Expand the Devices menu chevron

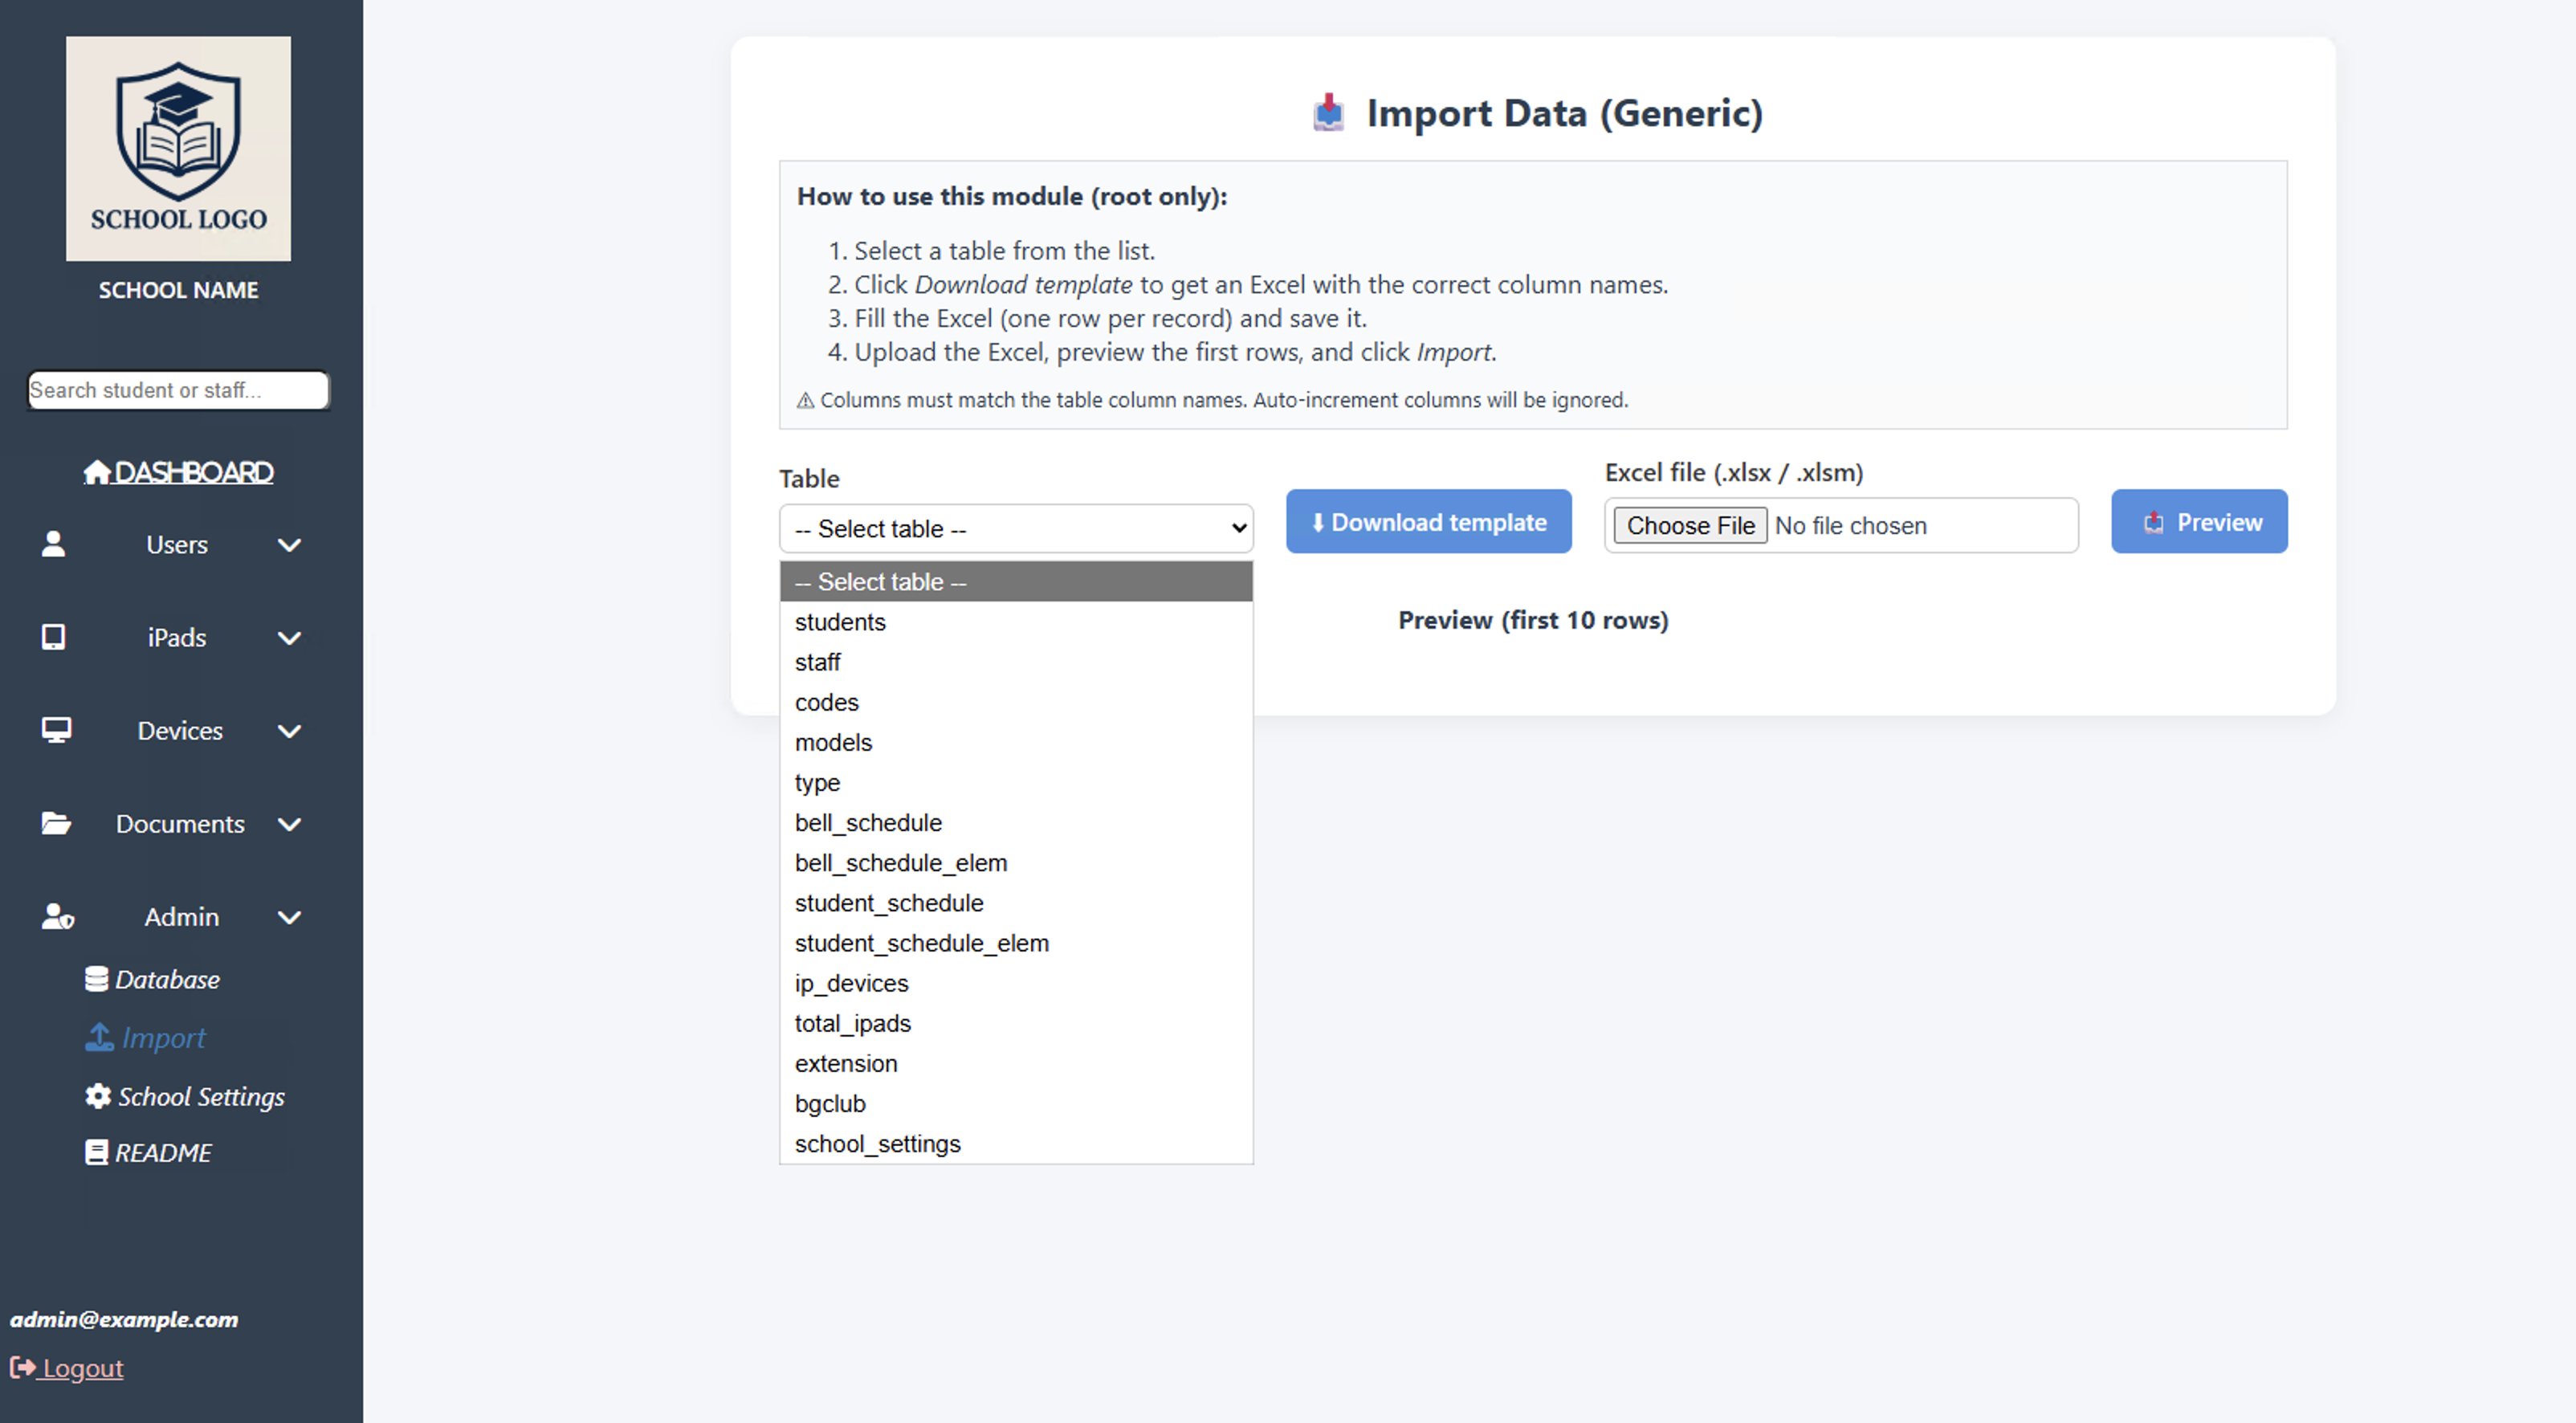point(289,731)
